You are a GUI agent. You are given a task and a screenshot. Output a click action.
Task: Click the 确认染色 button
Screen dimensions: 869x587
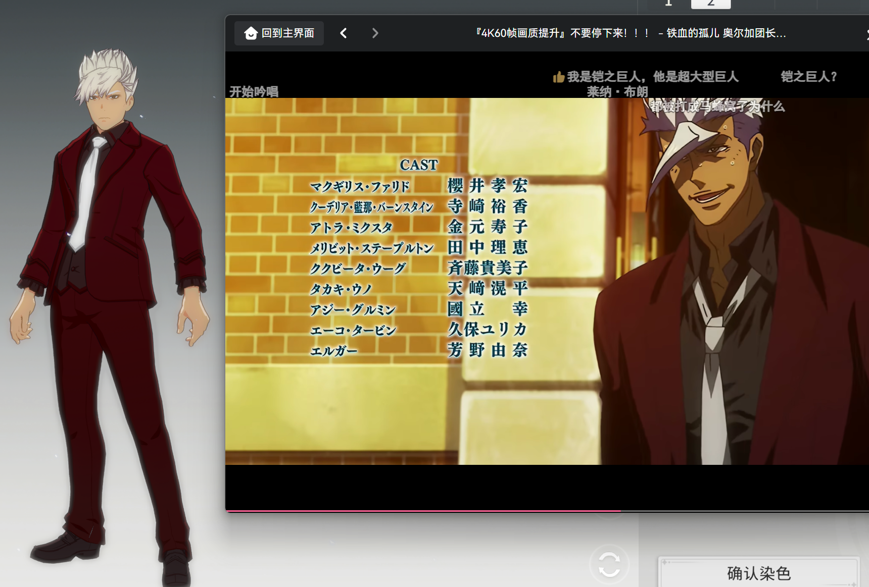[x=758, y=573]
